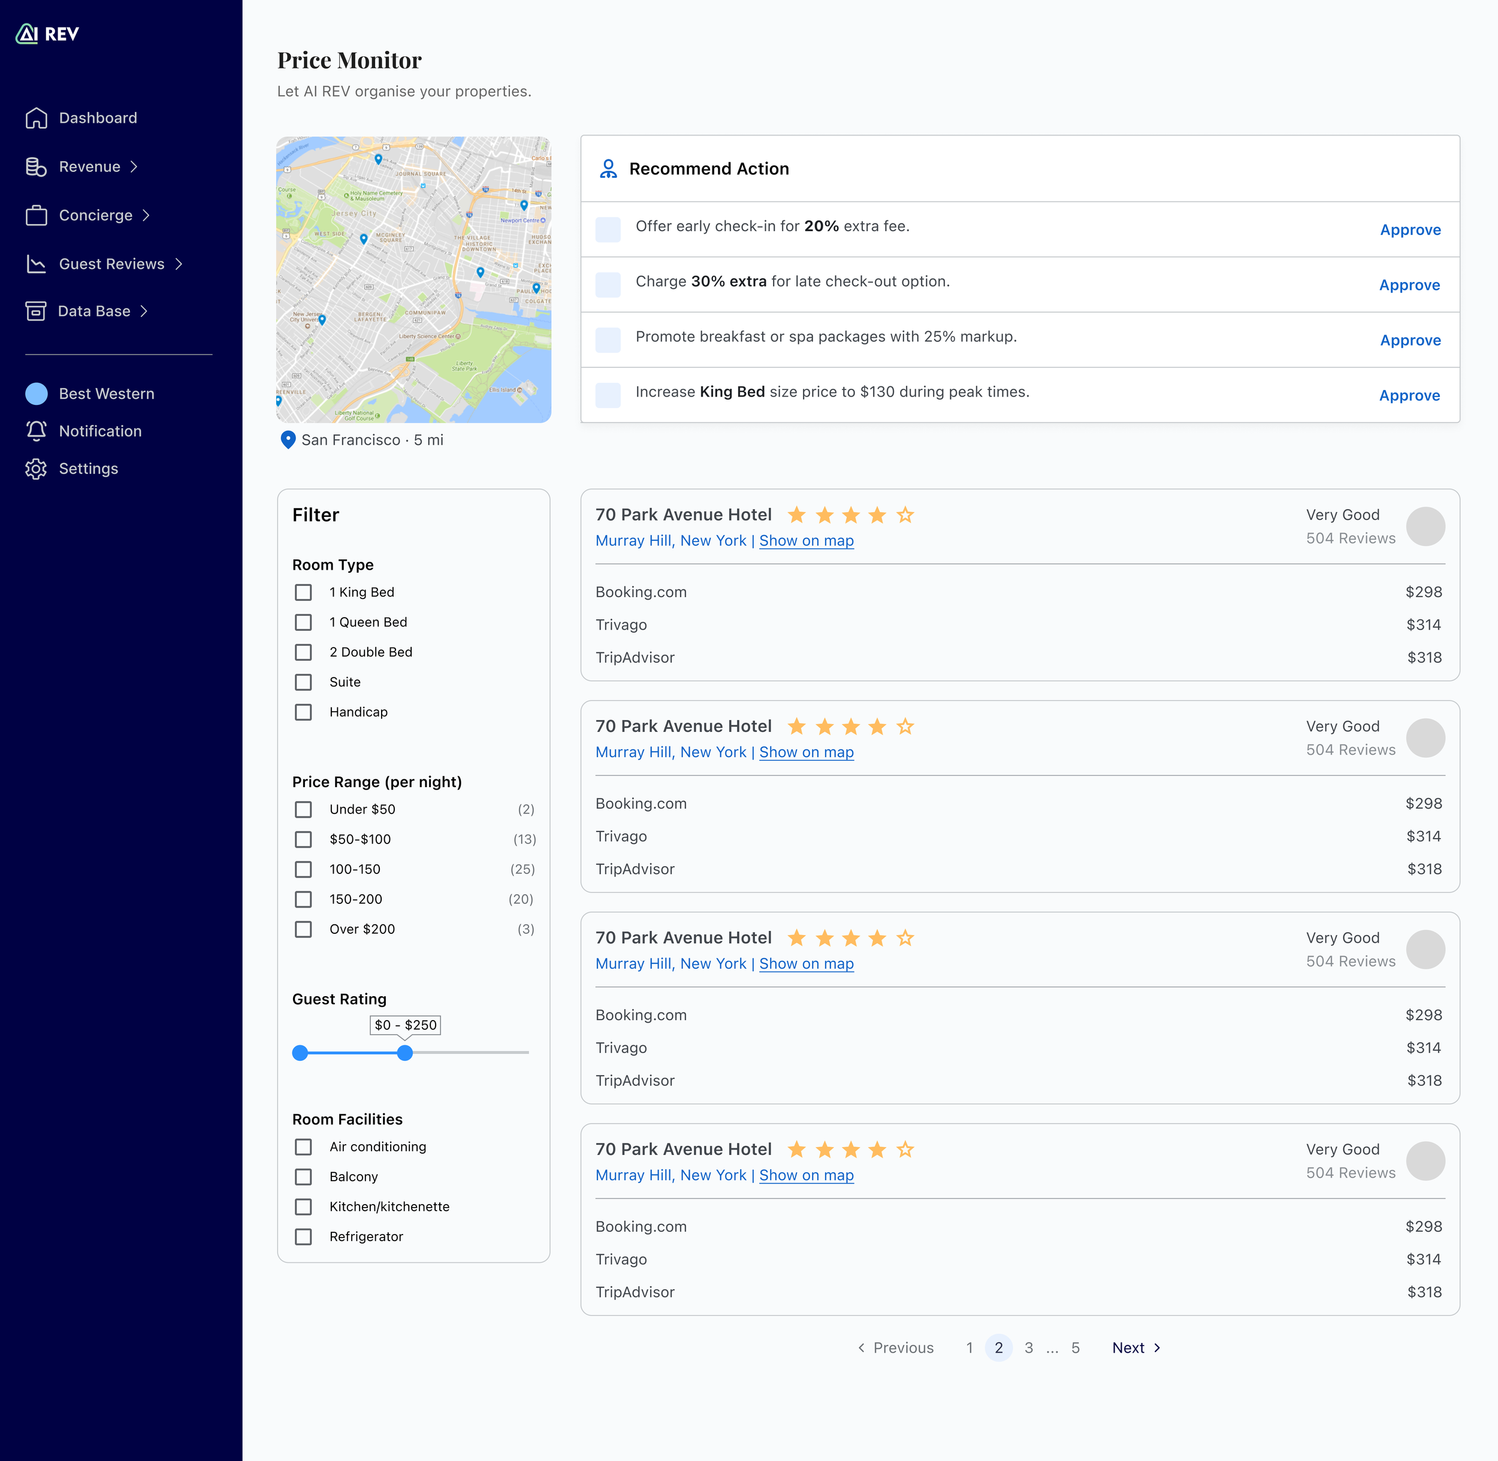Enable the Air conditioning filter checkbox
The image size is (1498, 1461).
[303, 1147]
